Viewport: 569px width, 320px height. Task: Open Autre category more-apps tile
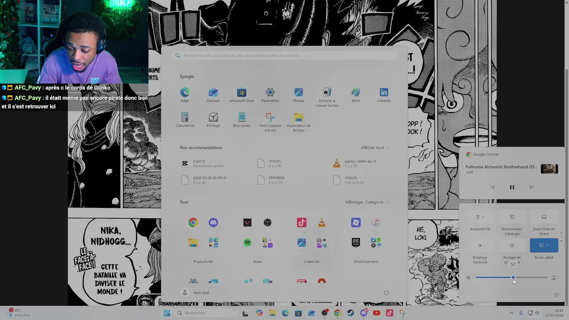coord(268,243)
